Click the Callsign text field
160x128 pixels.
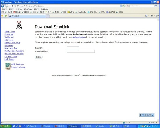coord(73,48)
